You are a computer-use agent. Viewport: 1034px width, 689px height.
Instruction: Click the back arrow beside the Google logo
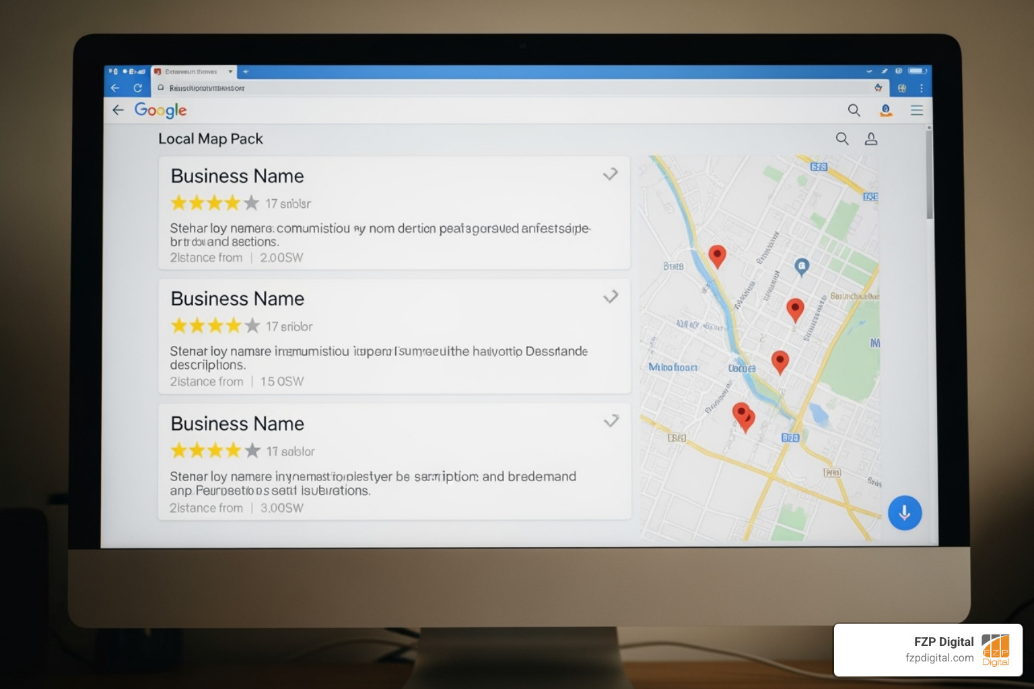[x=118, y=110]
